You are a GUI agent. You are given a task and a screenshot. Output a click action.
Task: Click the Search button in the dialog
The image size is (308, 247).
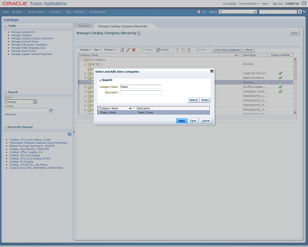pyautogui.click(x=193, y=100)
